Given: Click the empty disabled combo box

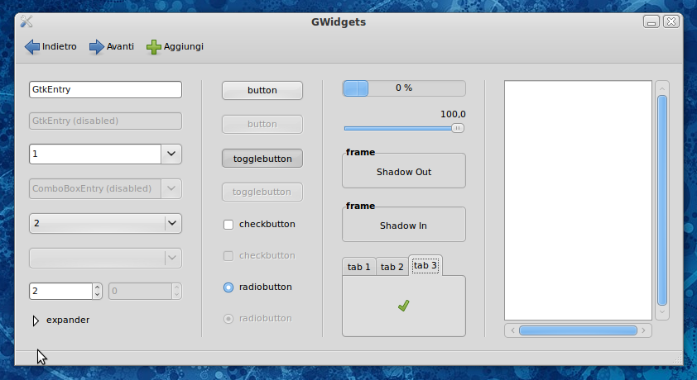Looking at the screenshot, I should tap(105, 258).
